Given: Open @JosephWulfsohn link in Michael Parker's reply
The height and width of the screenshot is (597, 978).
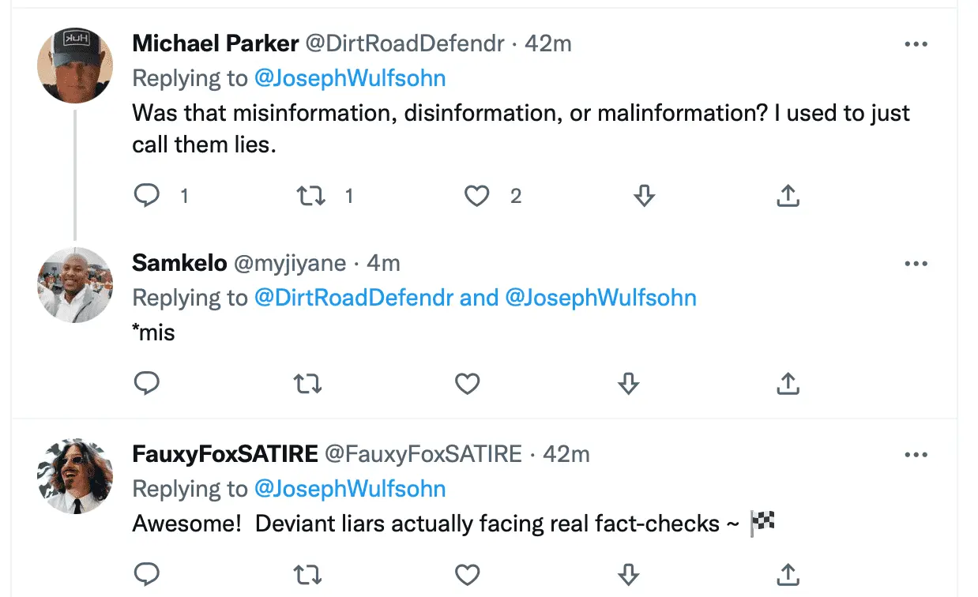Looking at the screenshot, I should [349, 78].
